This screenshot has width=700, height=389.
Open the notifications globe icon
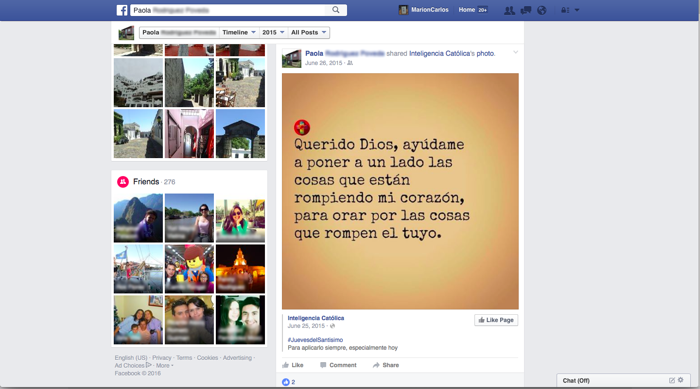(x=542, y=10)
